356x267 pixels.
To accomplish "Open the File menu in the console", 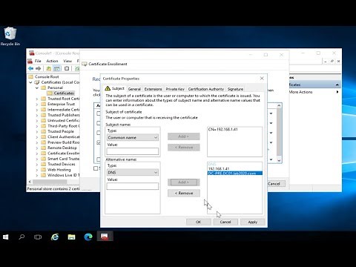I will (38, 61).
